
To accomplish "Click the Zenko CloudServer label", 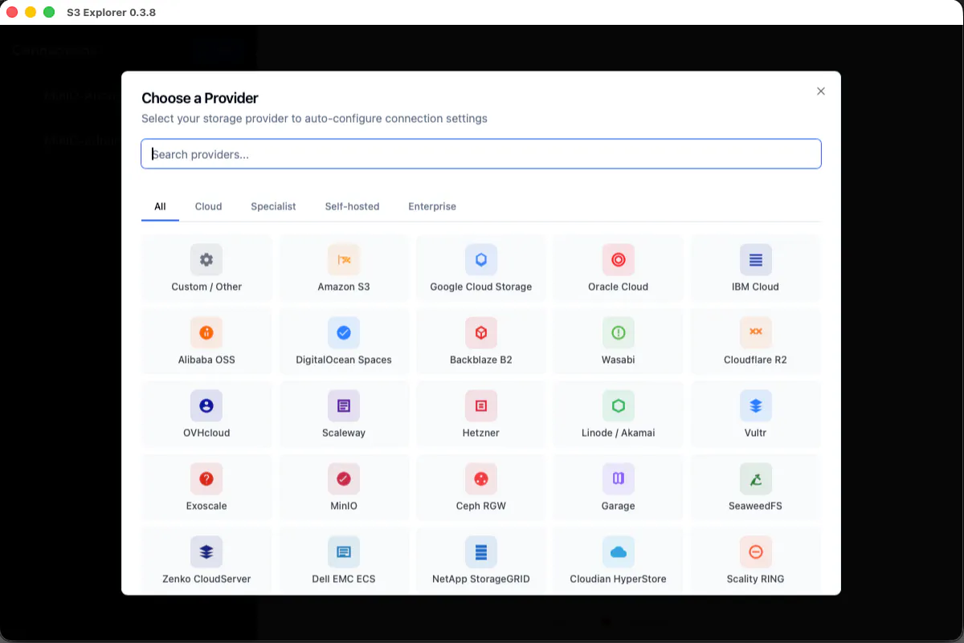I will 206,579.
